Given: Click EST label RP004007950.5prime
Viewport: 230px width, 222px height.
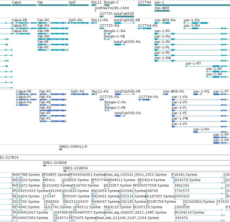Looking at the screenshot, I should point(30,218).
